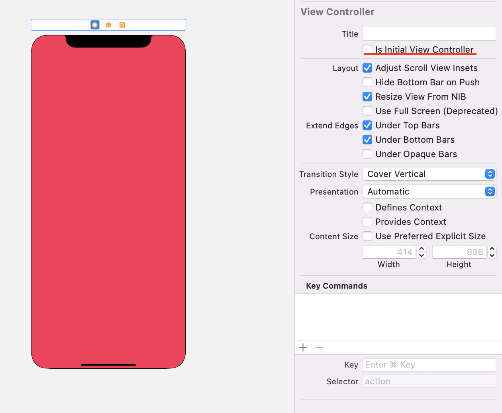Screen dimensions: 502x413
Task: Click the Title text field
Action: (429, 33)
